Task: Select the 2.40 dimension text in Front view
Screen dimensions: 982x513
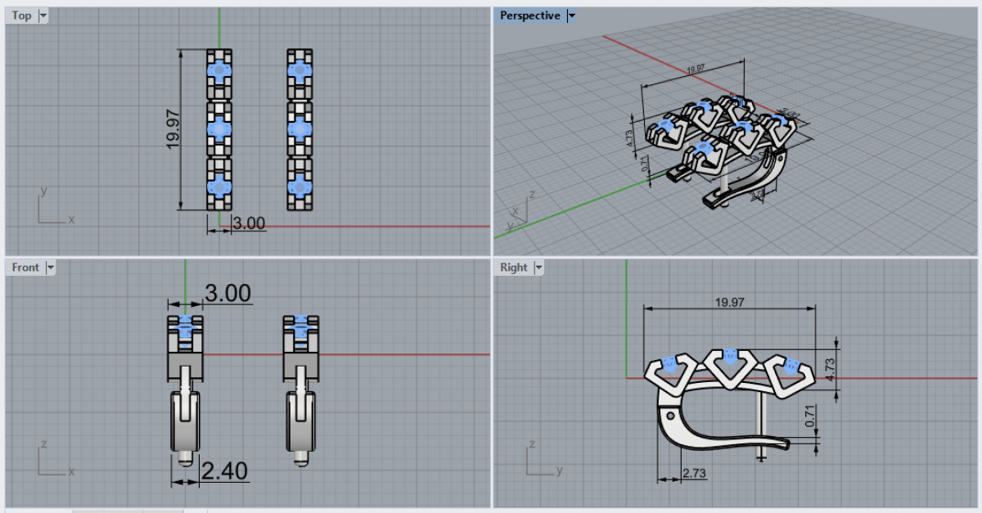Action: coord(223,471)
